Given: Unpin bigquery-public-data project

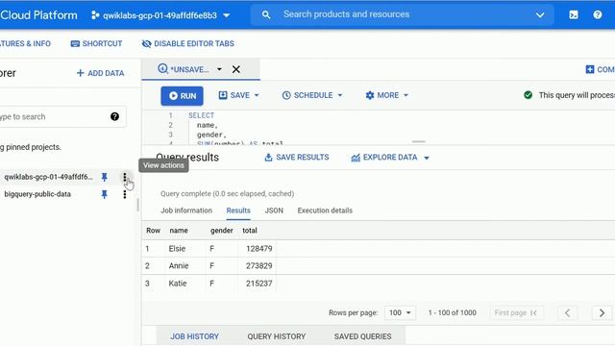Looking at the screenshot, I should click(x=105, y=194).
